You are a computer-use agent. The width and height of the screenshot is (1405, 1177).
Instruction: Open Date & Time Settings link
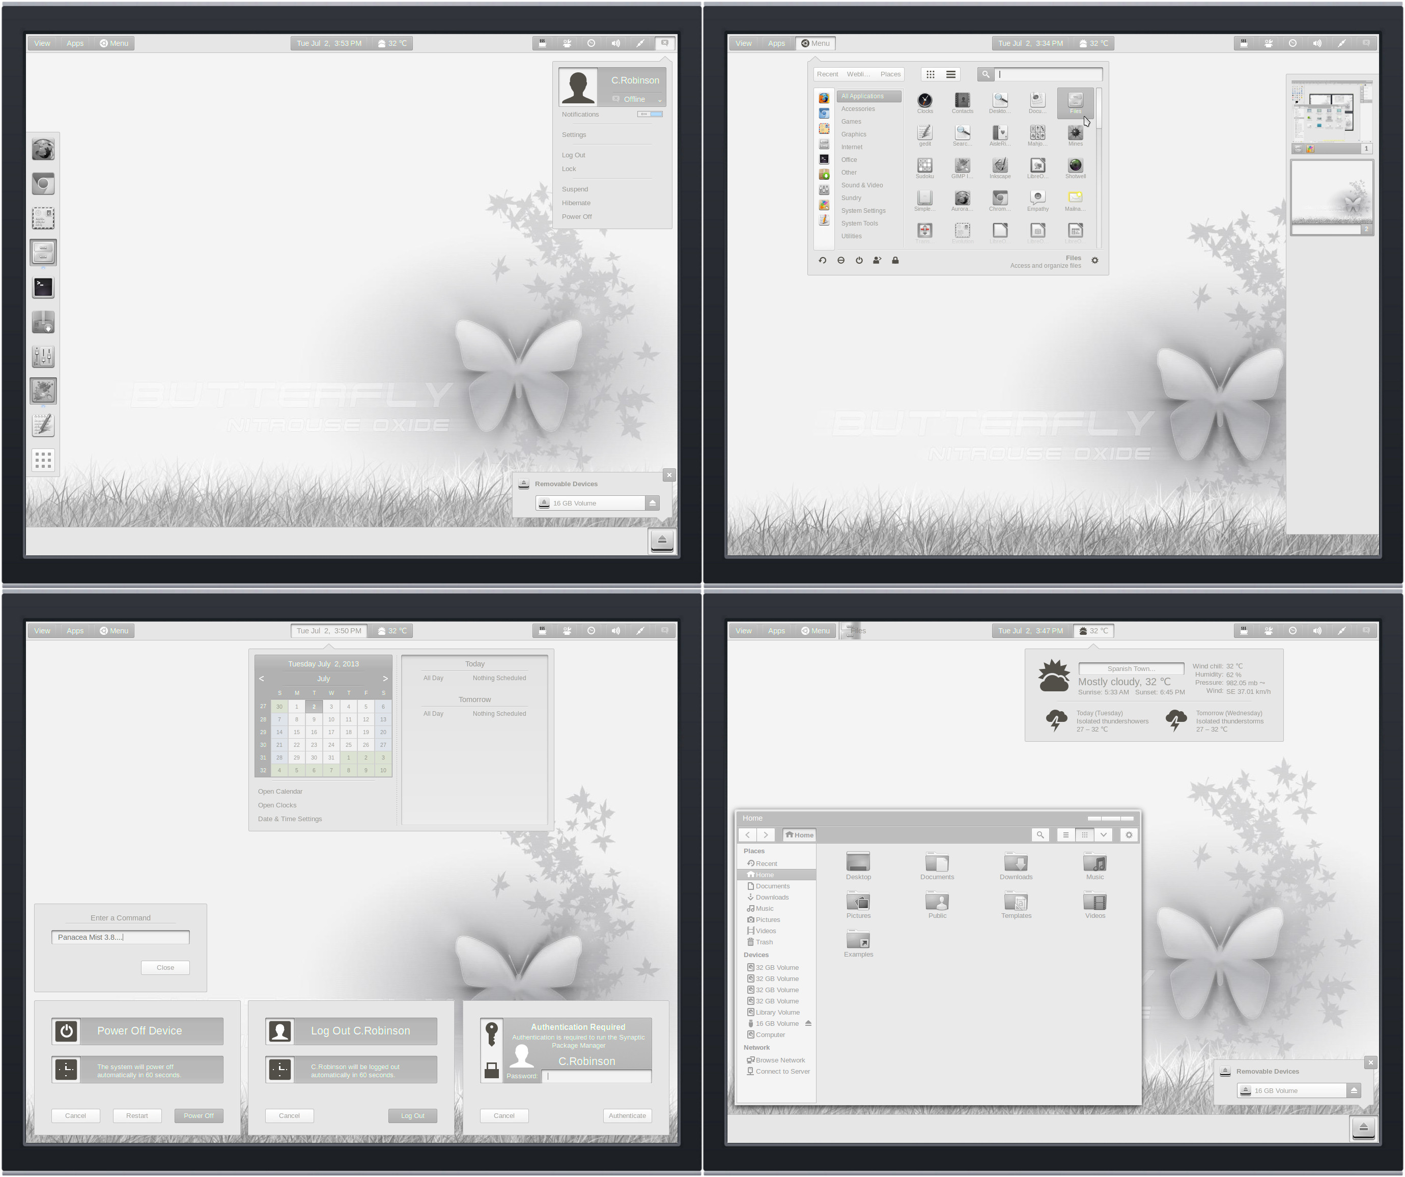pos(290,819)
